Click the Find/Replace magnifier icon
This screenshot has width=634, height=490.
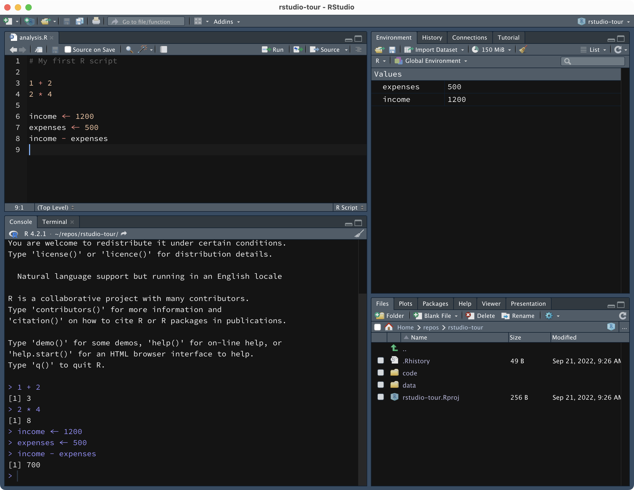pyautogui.click(x=129, y=50)
